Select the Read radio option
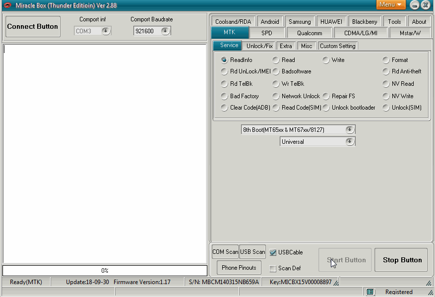The height and width of the screenshot is (297, 435). tap(276, 60)
